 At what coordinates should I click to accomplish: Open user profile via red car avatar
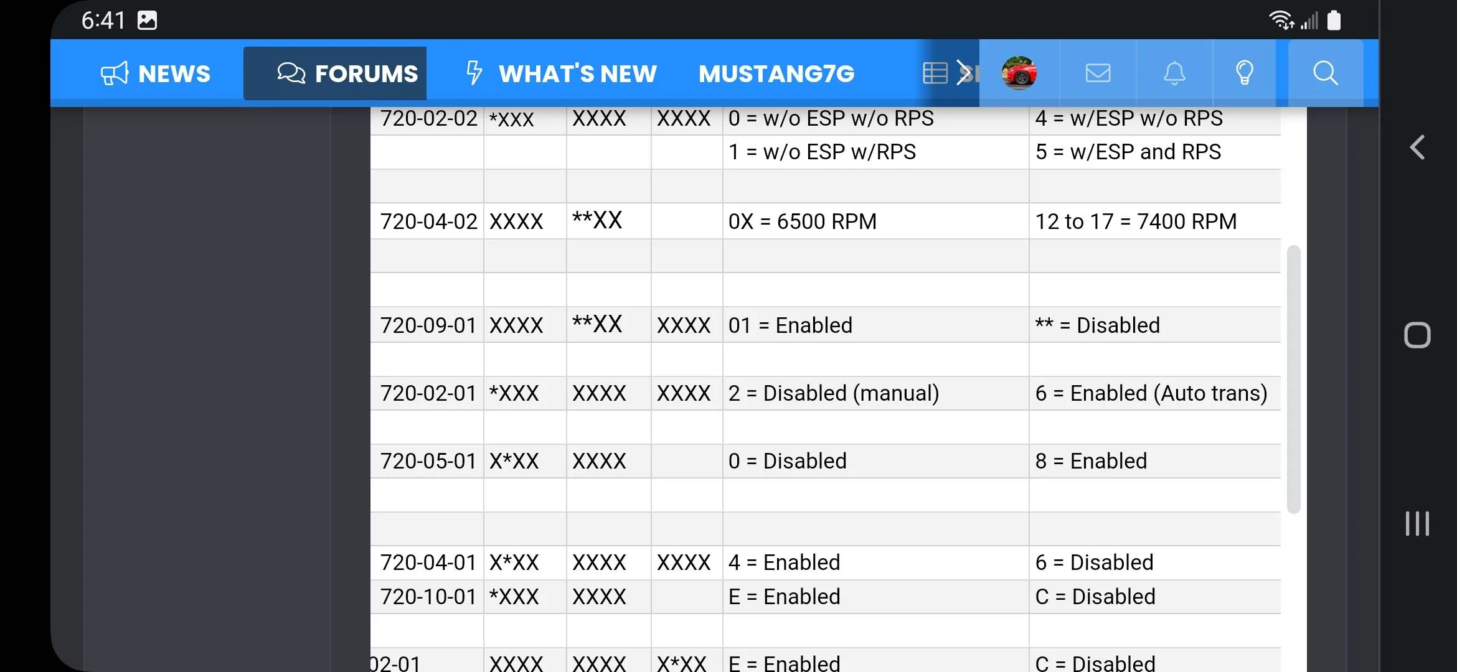click(x=1019, y=73)
